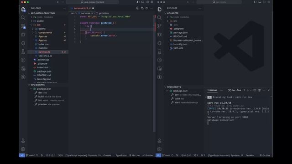This screenshot has height=164, width=292.
Task: Split the terminal panel
Action: coord(255,90)
